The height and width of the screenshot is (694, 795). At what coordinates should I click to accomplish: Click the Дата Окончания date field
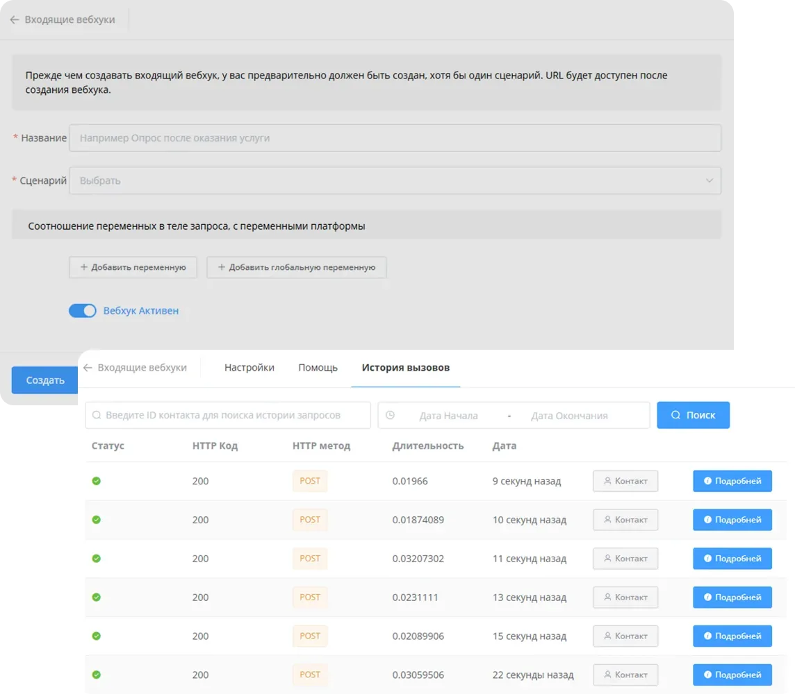pos(569,416)
